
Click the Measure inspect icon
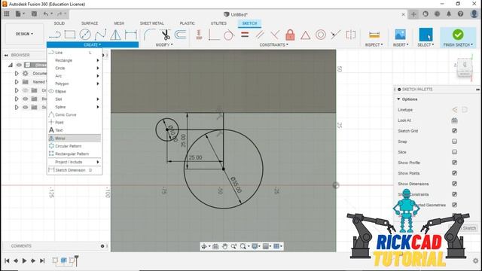pyautogui.click(x=374, y=35)
